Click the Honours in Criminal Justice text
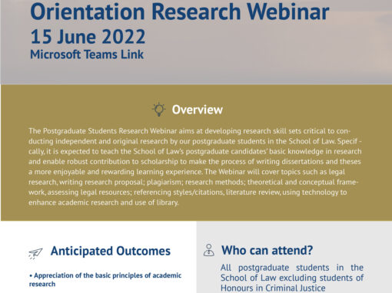Image resolution: width=392 pixels, height=293 pixels. 273,288
